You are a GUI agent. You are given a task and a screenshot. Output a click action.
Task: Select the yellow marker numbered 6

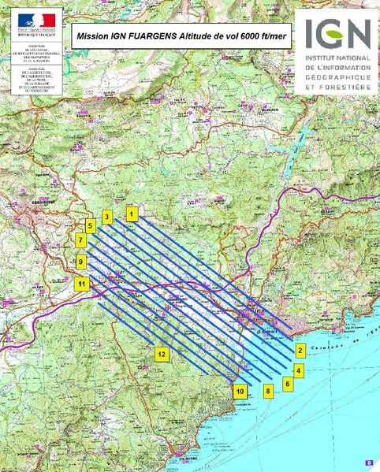pyautogui.click(x=288, y=384)
